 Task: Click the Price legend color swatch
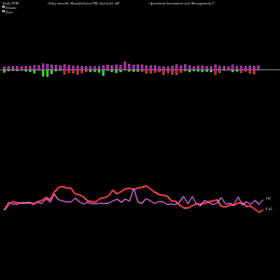pyautogui.click(x=3, y=12)
